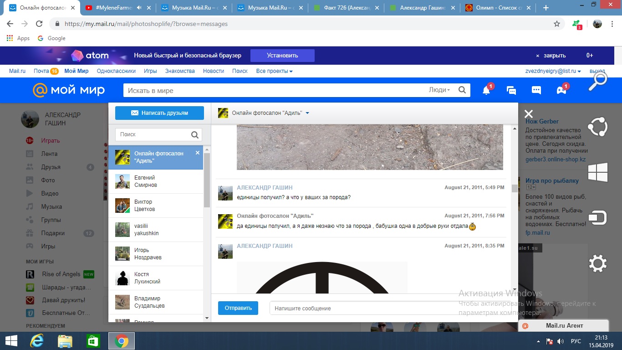Click the browser address bar URL
This screenshot has height=350, width=622.
tap(146, 24)
